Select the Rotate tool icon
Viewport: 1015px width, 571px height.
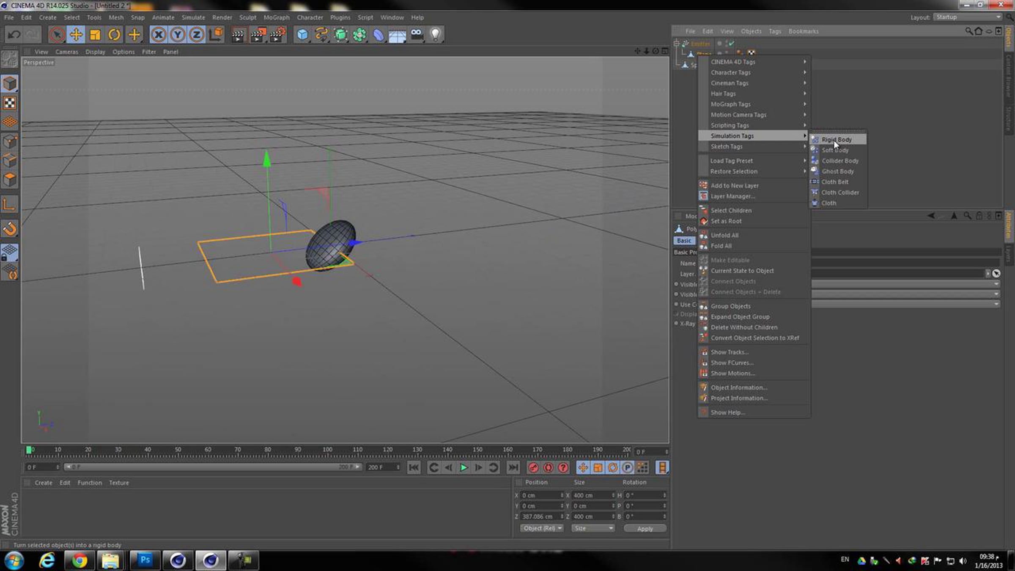pyautogui.click(x=114, y=35)
